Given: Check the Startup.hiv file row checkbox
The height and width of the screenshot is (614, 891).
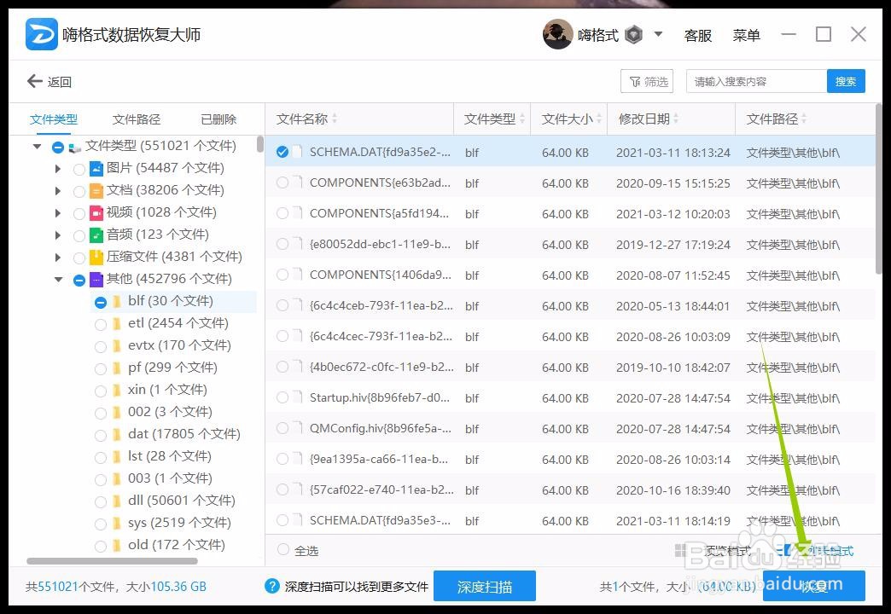Looking at the screenshot, I should pyautogui.click(x=282, y=398).
